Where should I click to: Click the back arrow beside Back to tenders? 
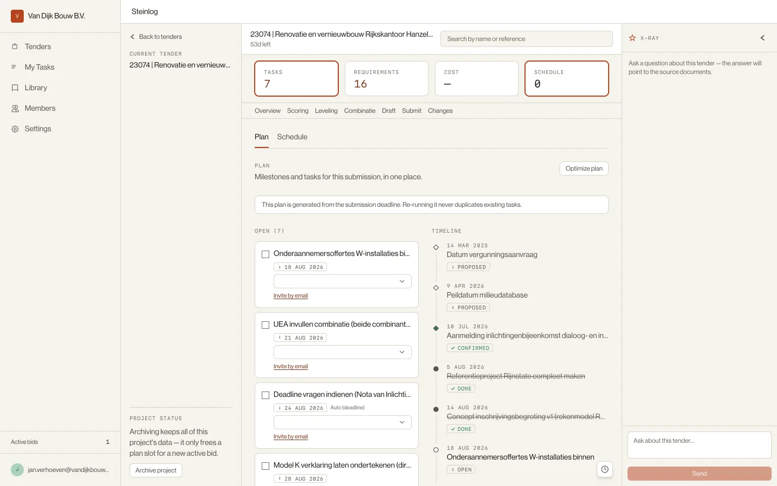[132, 37]
